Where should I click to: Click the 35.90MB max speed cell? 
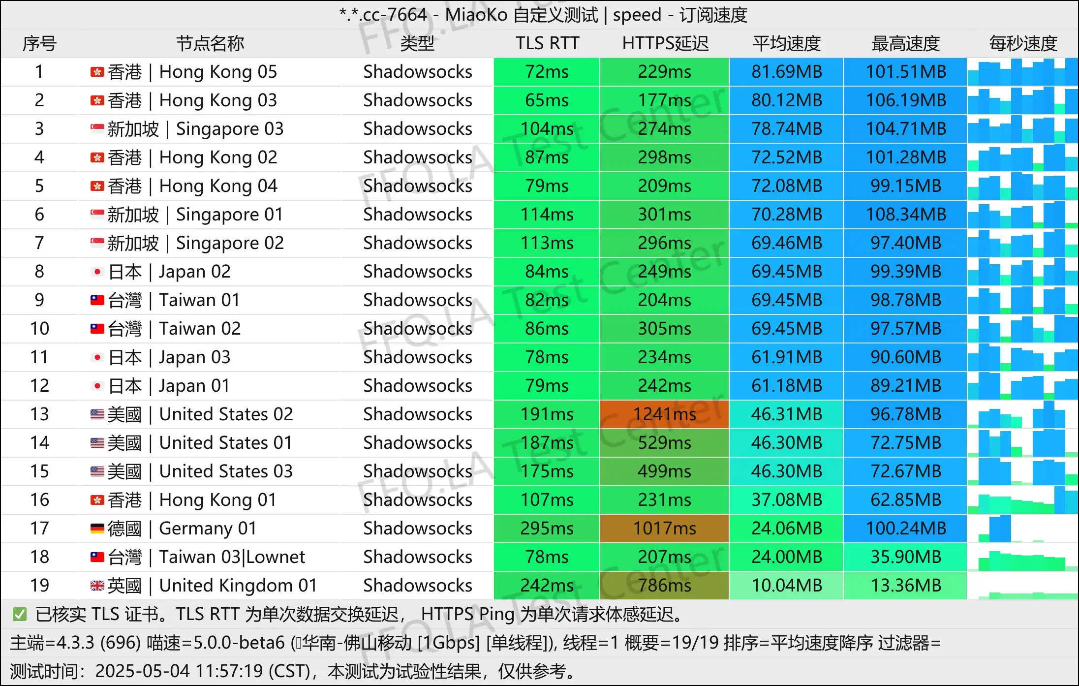coord(906,557)
